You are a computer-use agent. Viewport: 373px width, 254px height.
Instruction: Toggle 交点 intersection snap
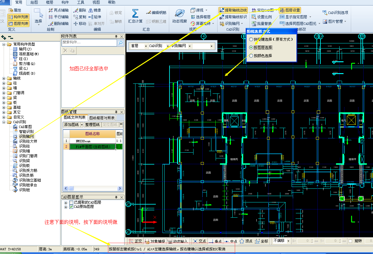[x=199, y=241]
